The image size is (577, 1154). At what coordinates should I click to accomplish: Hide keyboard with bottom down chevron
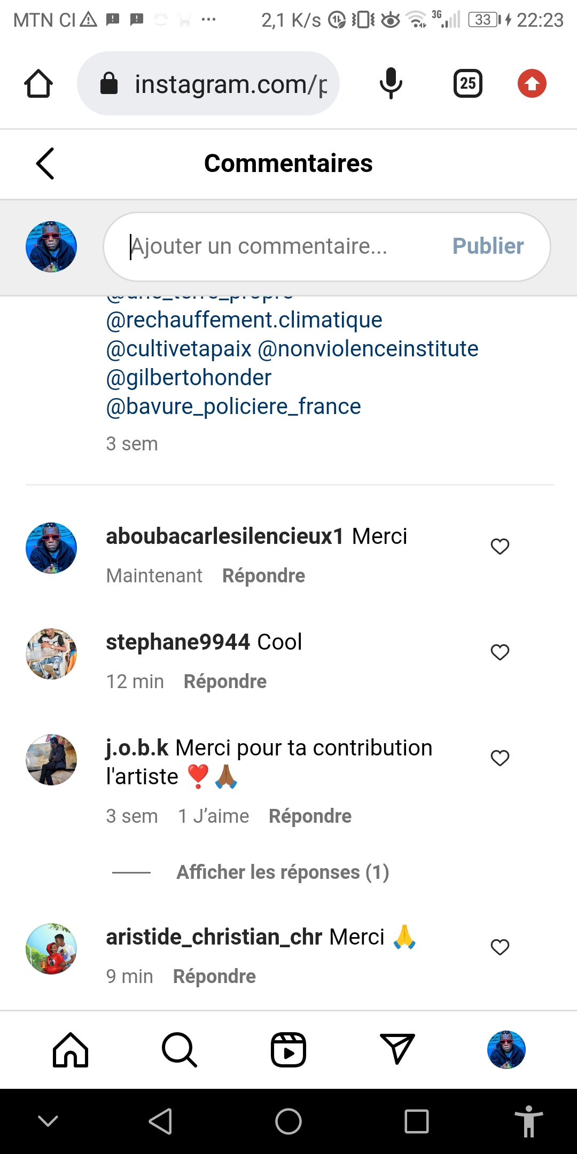coord(48,1121)
